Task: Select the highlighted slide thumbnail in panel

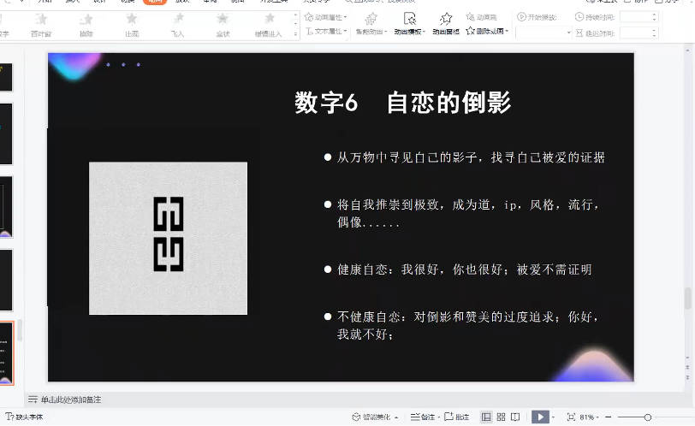Action: click(x=5, y=352)
